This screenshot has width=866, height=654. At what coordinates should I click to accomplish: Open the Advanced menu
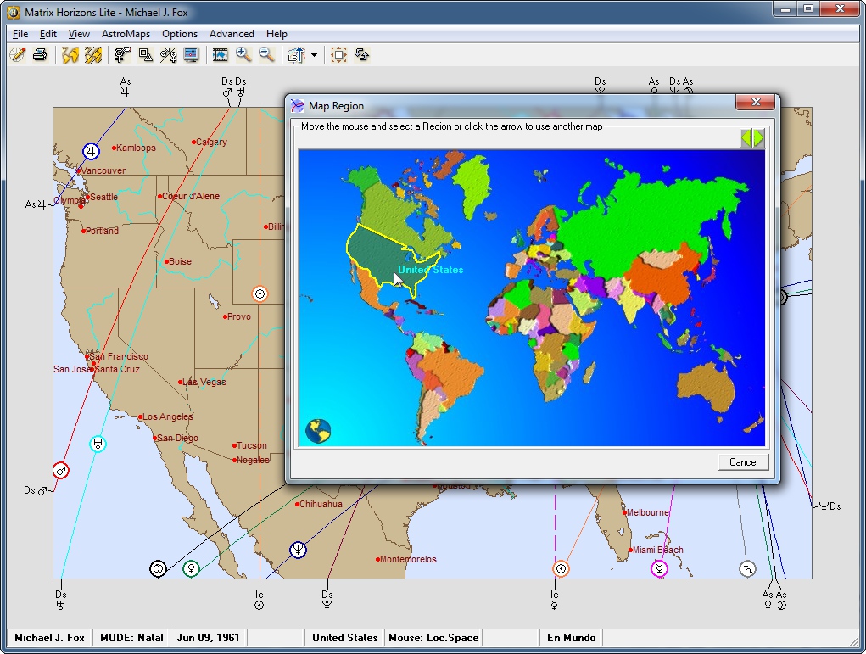pyautogui.click(x=232, y=34)
